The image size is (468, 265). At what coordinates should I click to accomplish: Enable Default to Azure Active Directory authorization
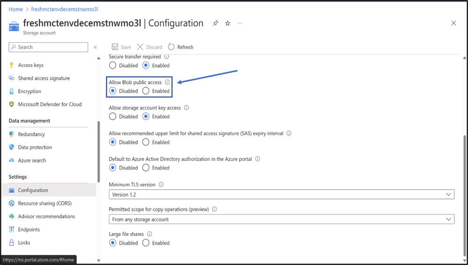(x=146, y=168)
